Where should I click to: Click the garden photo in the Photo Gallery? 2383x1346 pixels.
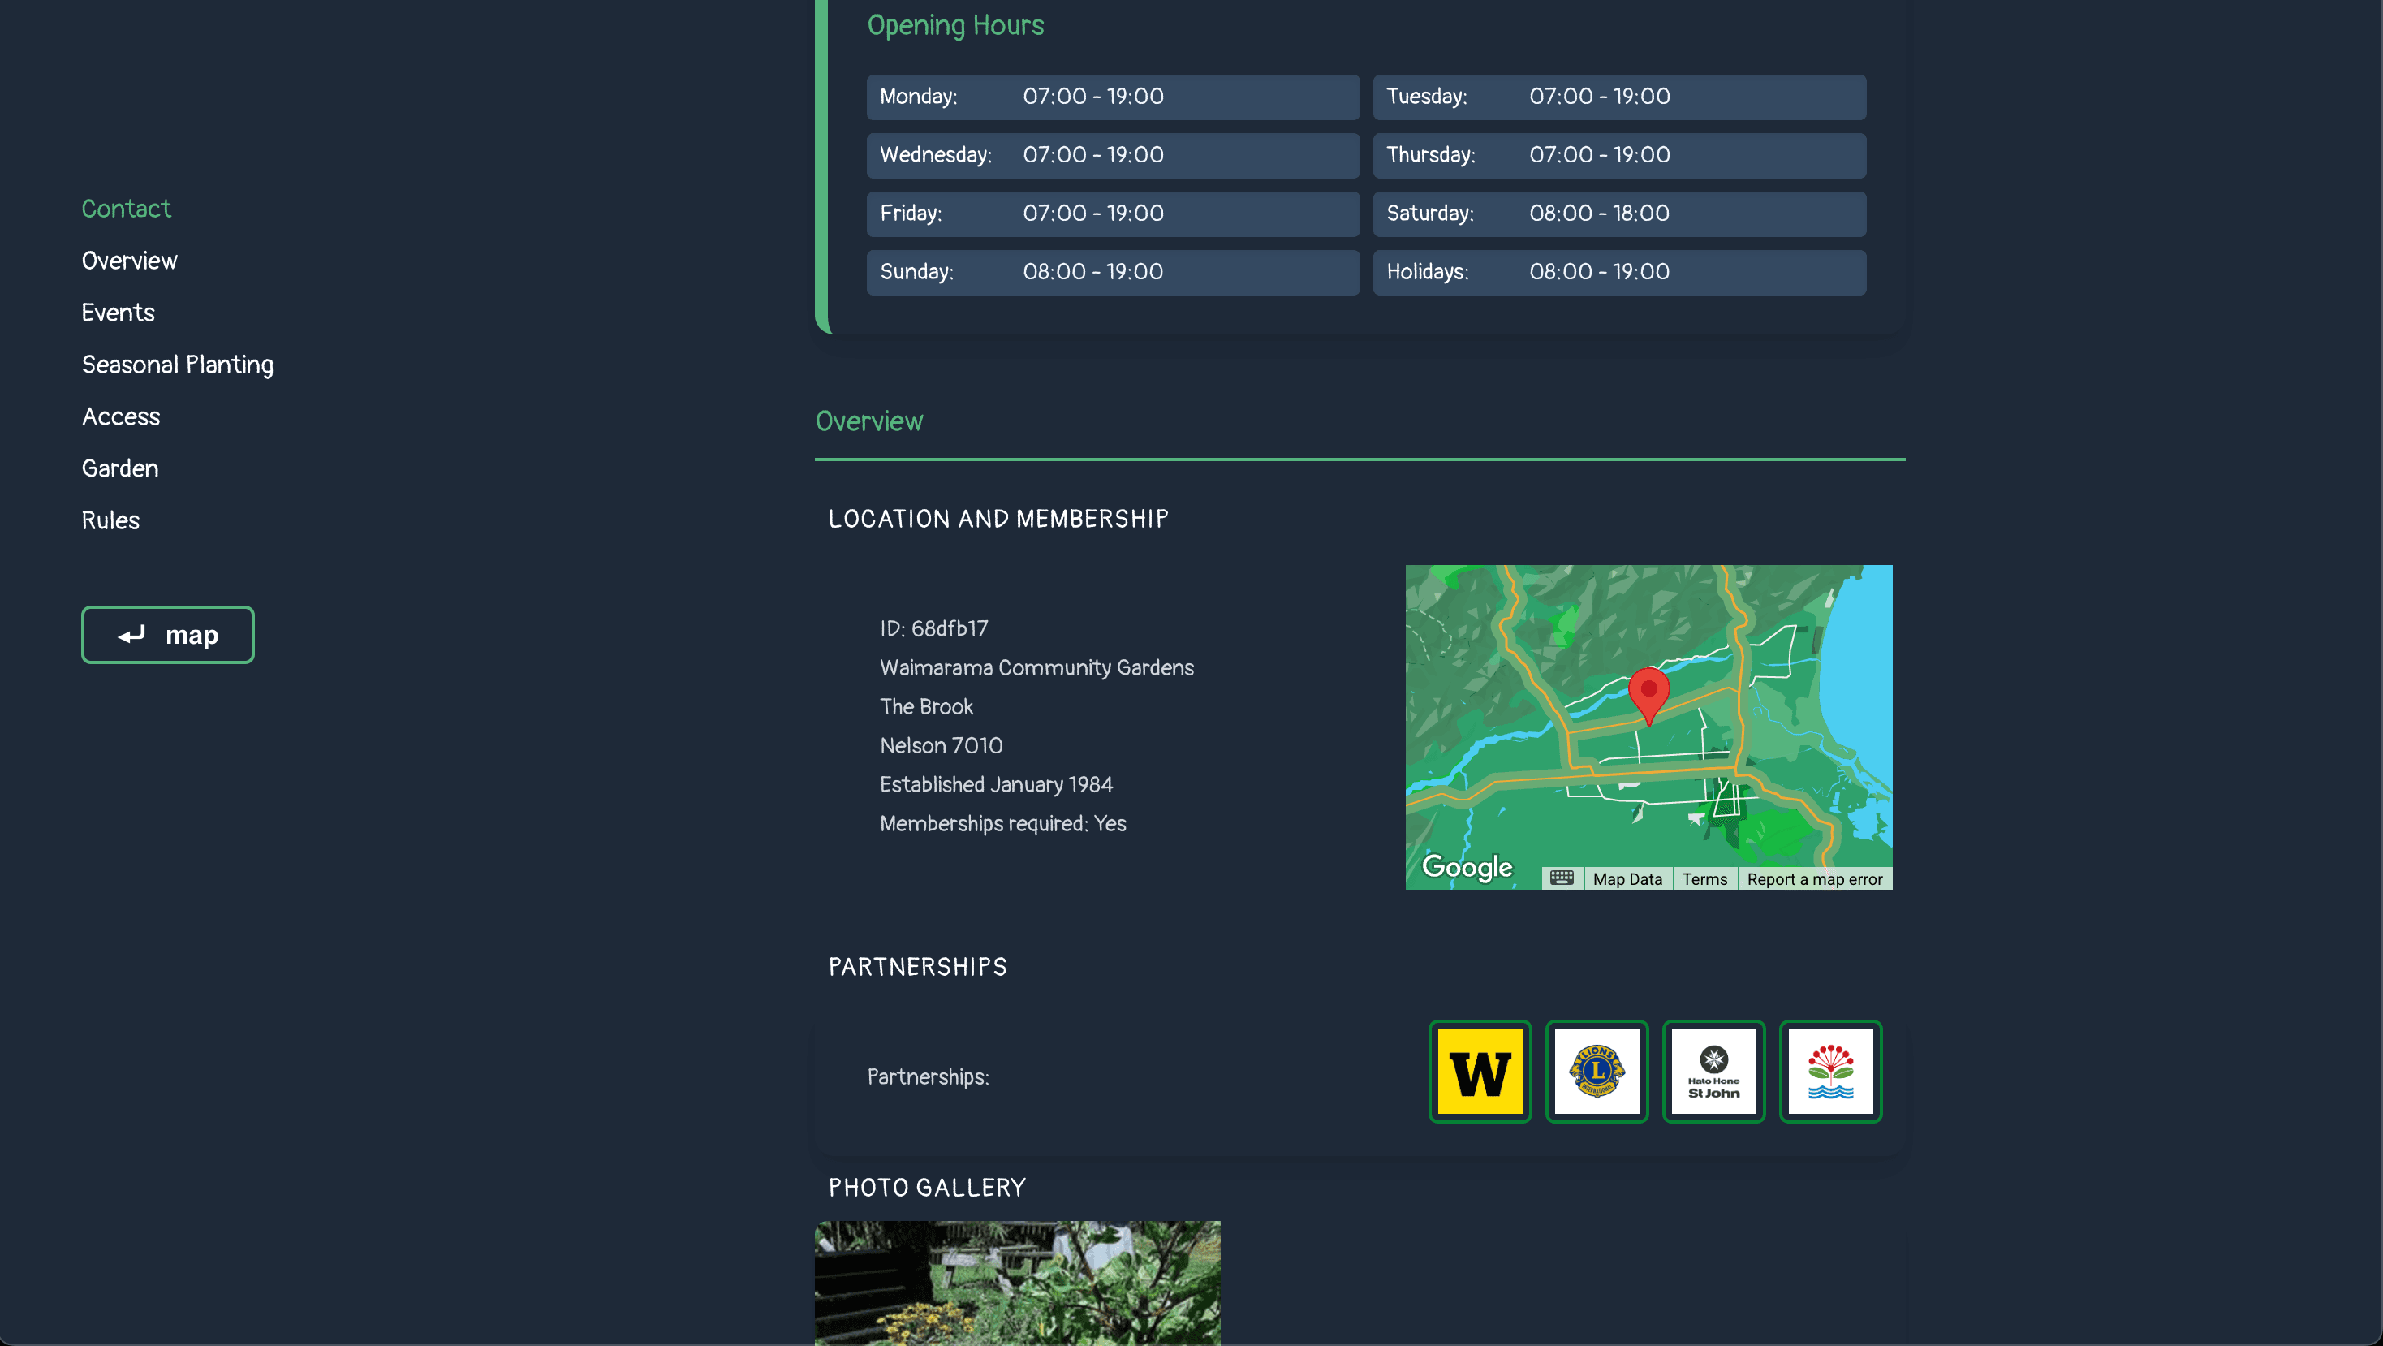point(1018,1286)
